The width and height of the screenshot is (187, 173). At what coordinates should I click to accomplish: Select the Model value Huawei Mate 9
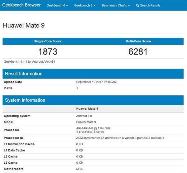click(86, 122)
